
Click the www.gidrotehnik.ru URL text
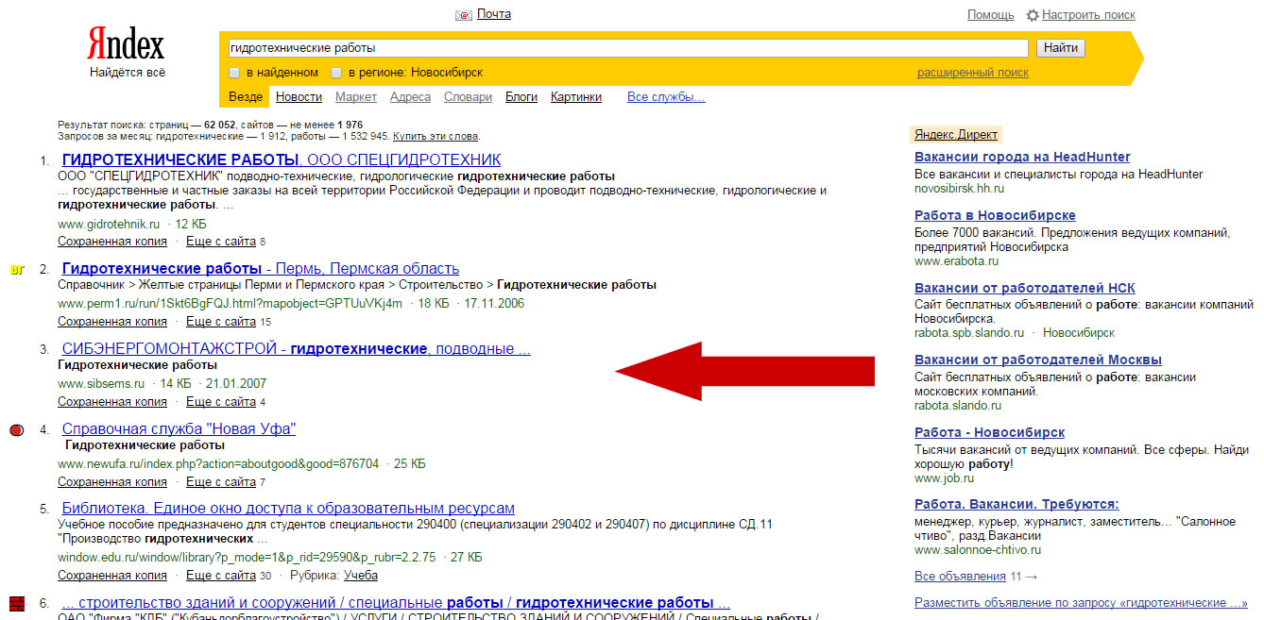click(x=109, y=225)
